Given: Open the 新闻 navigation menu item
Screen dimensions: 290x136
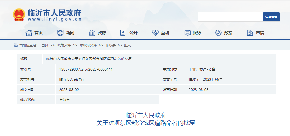Looking at the screenshot, I should pos(70,33).
